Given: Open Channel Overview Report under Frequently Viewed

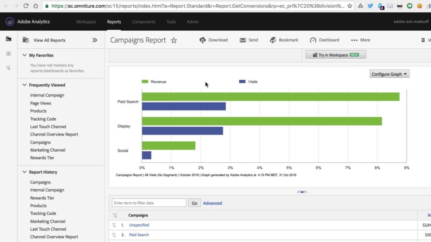Looking at the screenshot, I should click(54, 134).
